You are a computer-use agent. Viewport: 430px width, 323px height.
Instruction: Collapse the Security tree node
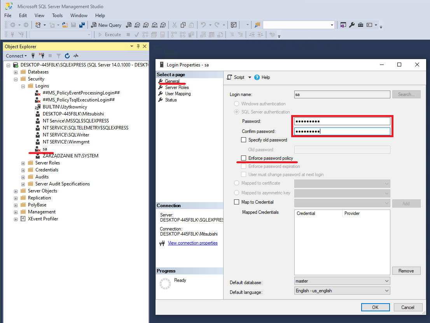[16, 79]
